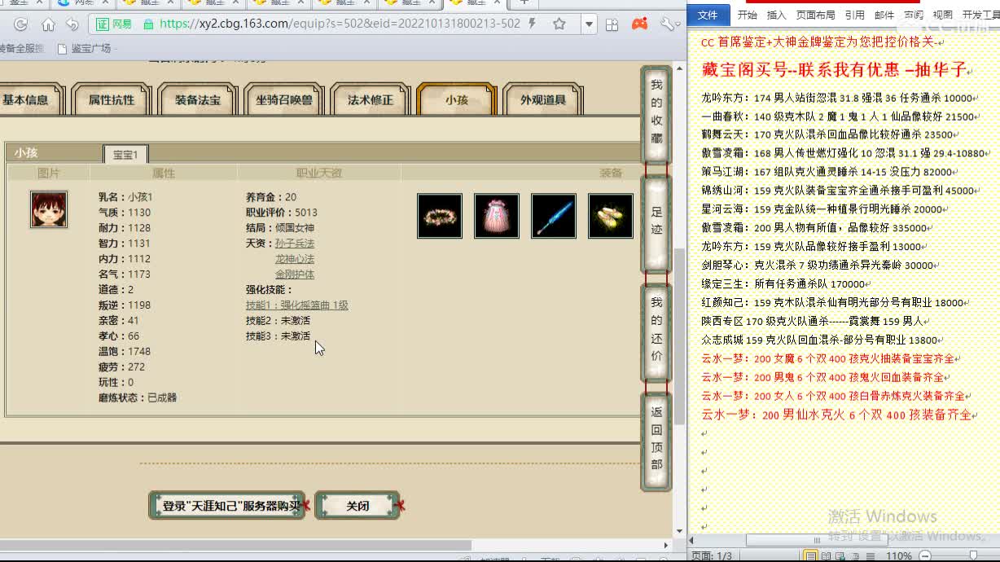The width and height of the screenshot is (1000, 562).
Task: Click the blue umbrella equipment icon
Action: pos(554,216)
